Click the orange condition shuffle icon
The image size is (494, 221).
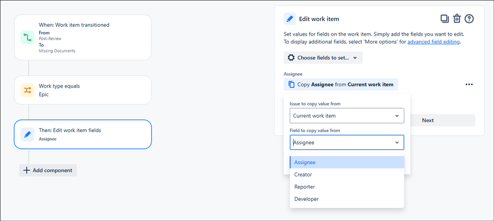[x=27, y=90]
